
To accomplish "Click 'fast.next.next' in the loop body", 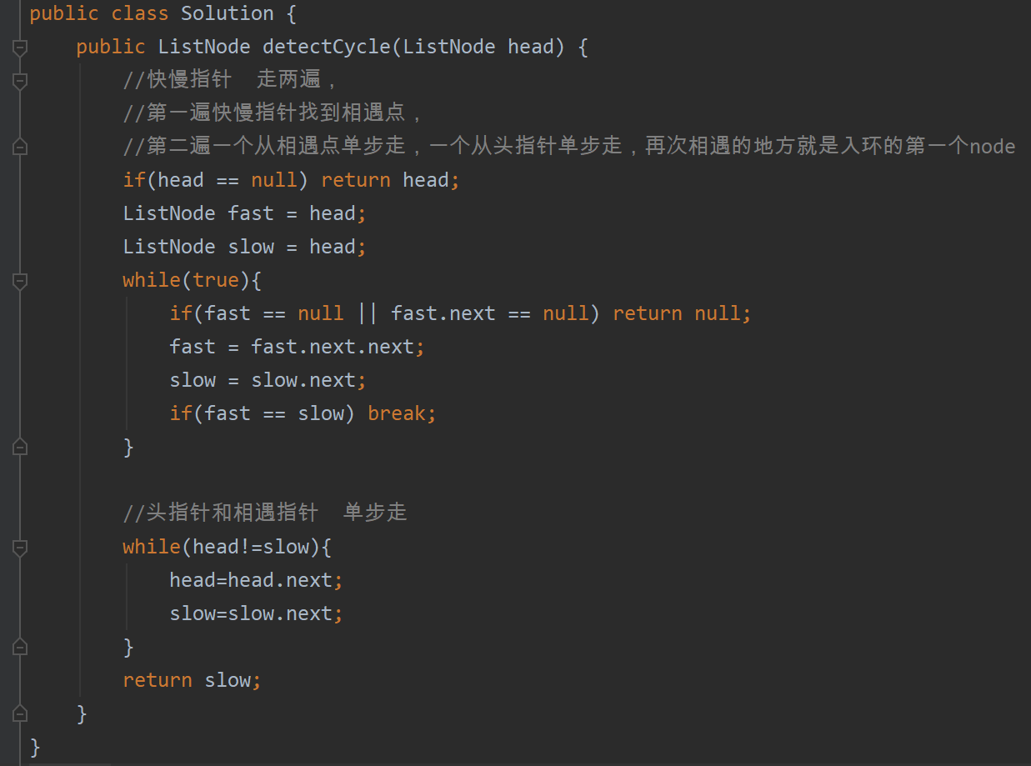I will pos(333,347).
